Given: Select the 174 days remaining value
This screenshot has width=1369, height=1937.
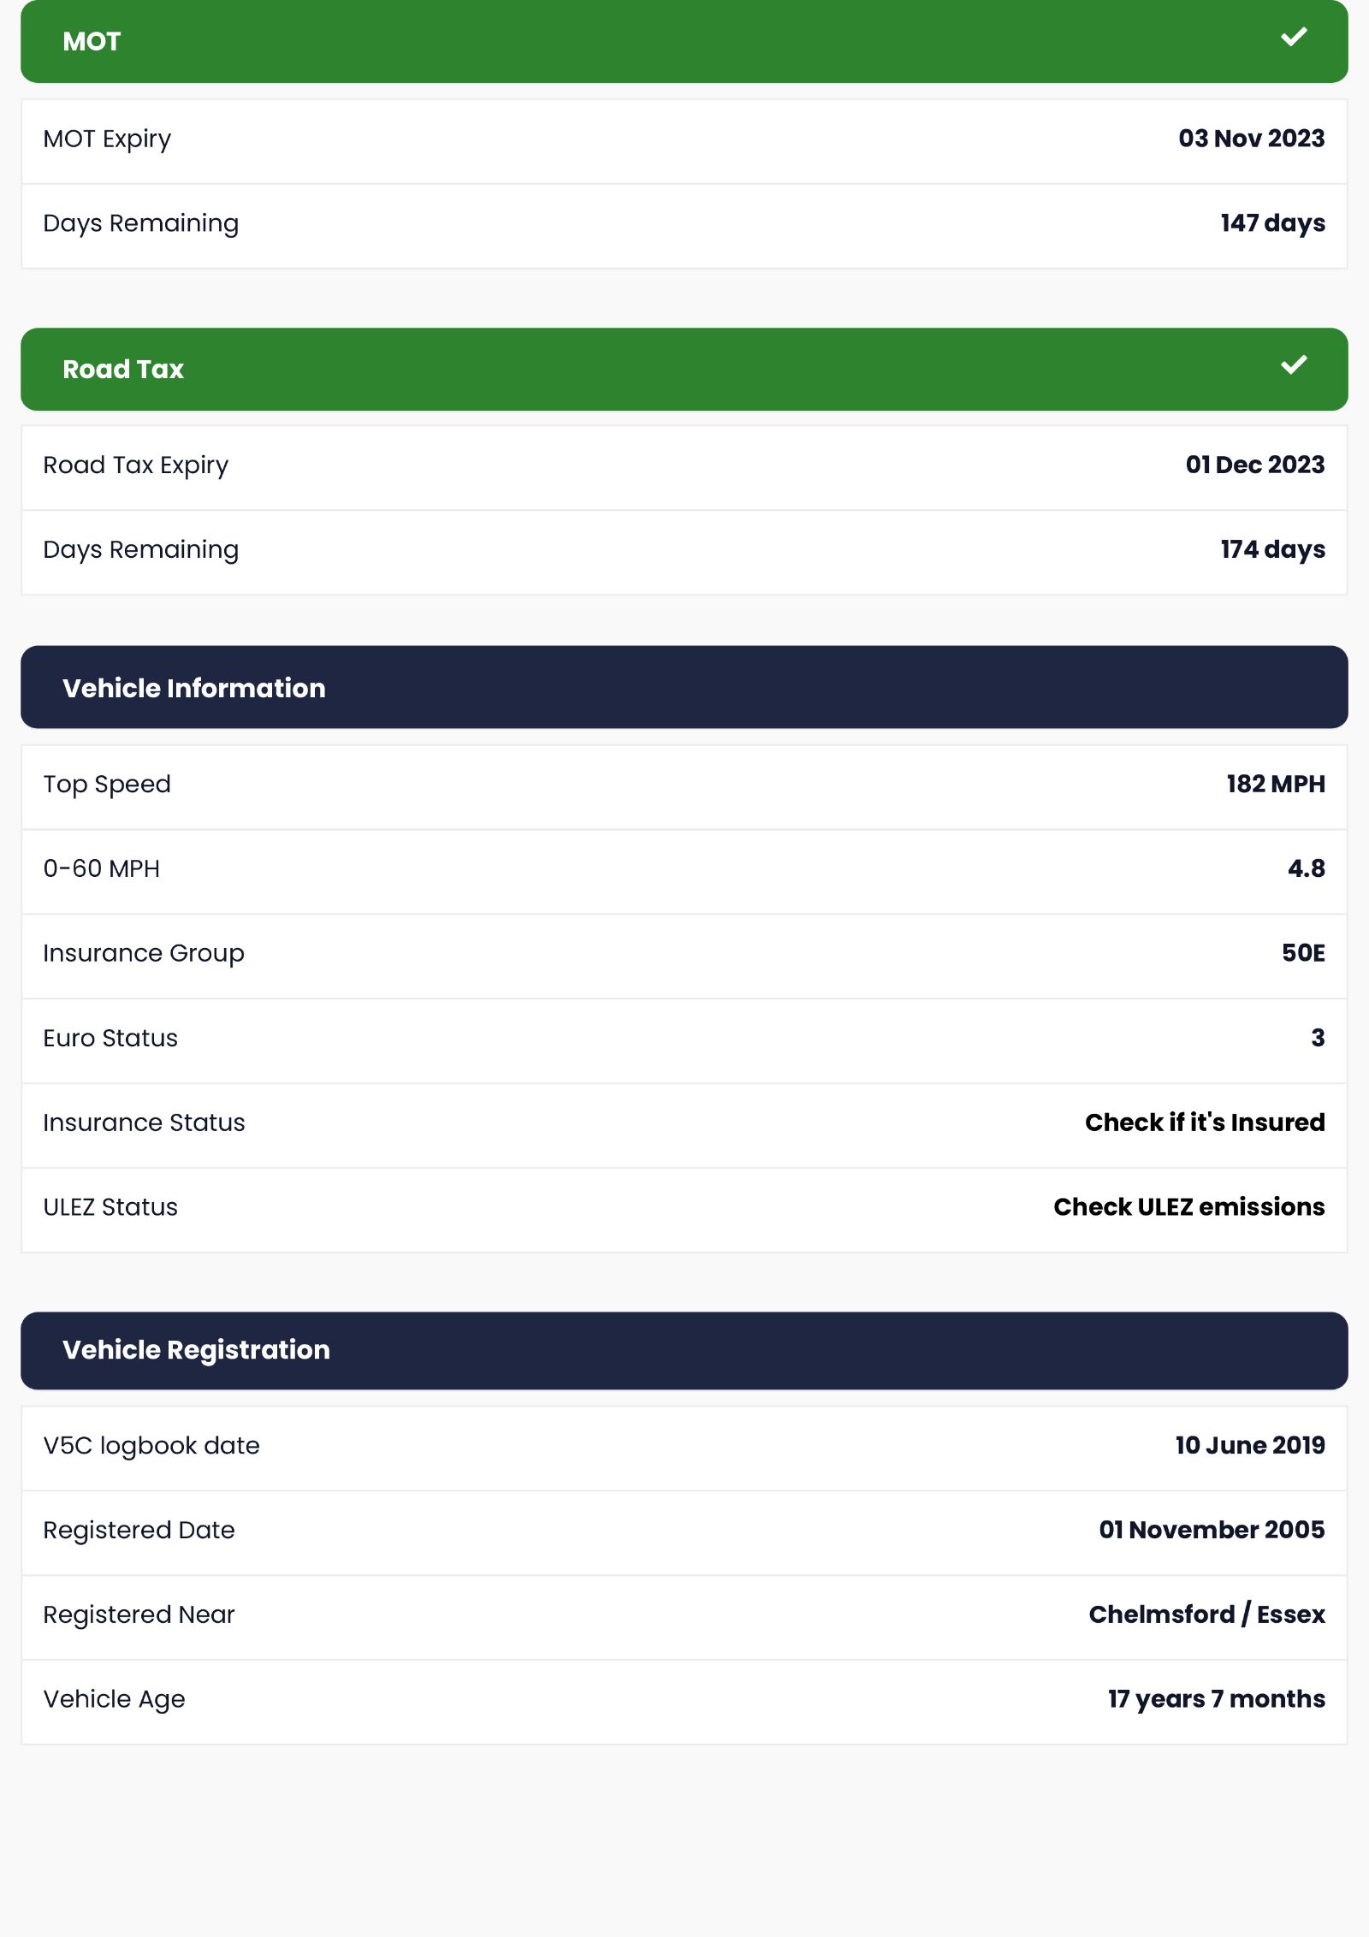Looking at the screenshot, I should [x=1273, y=549].
